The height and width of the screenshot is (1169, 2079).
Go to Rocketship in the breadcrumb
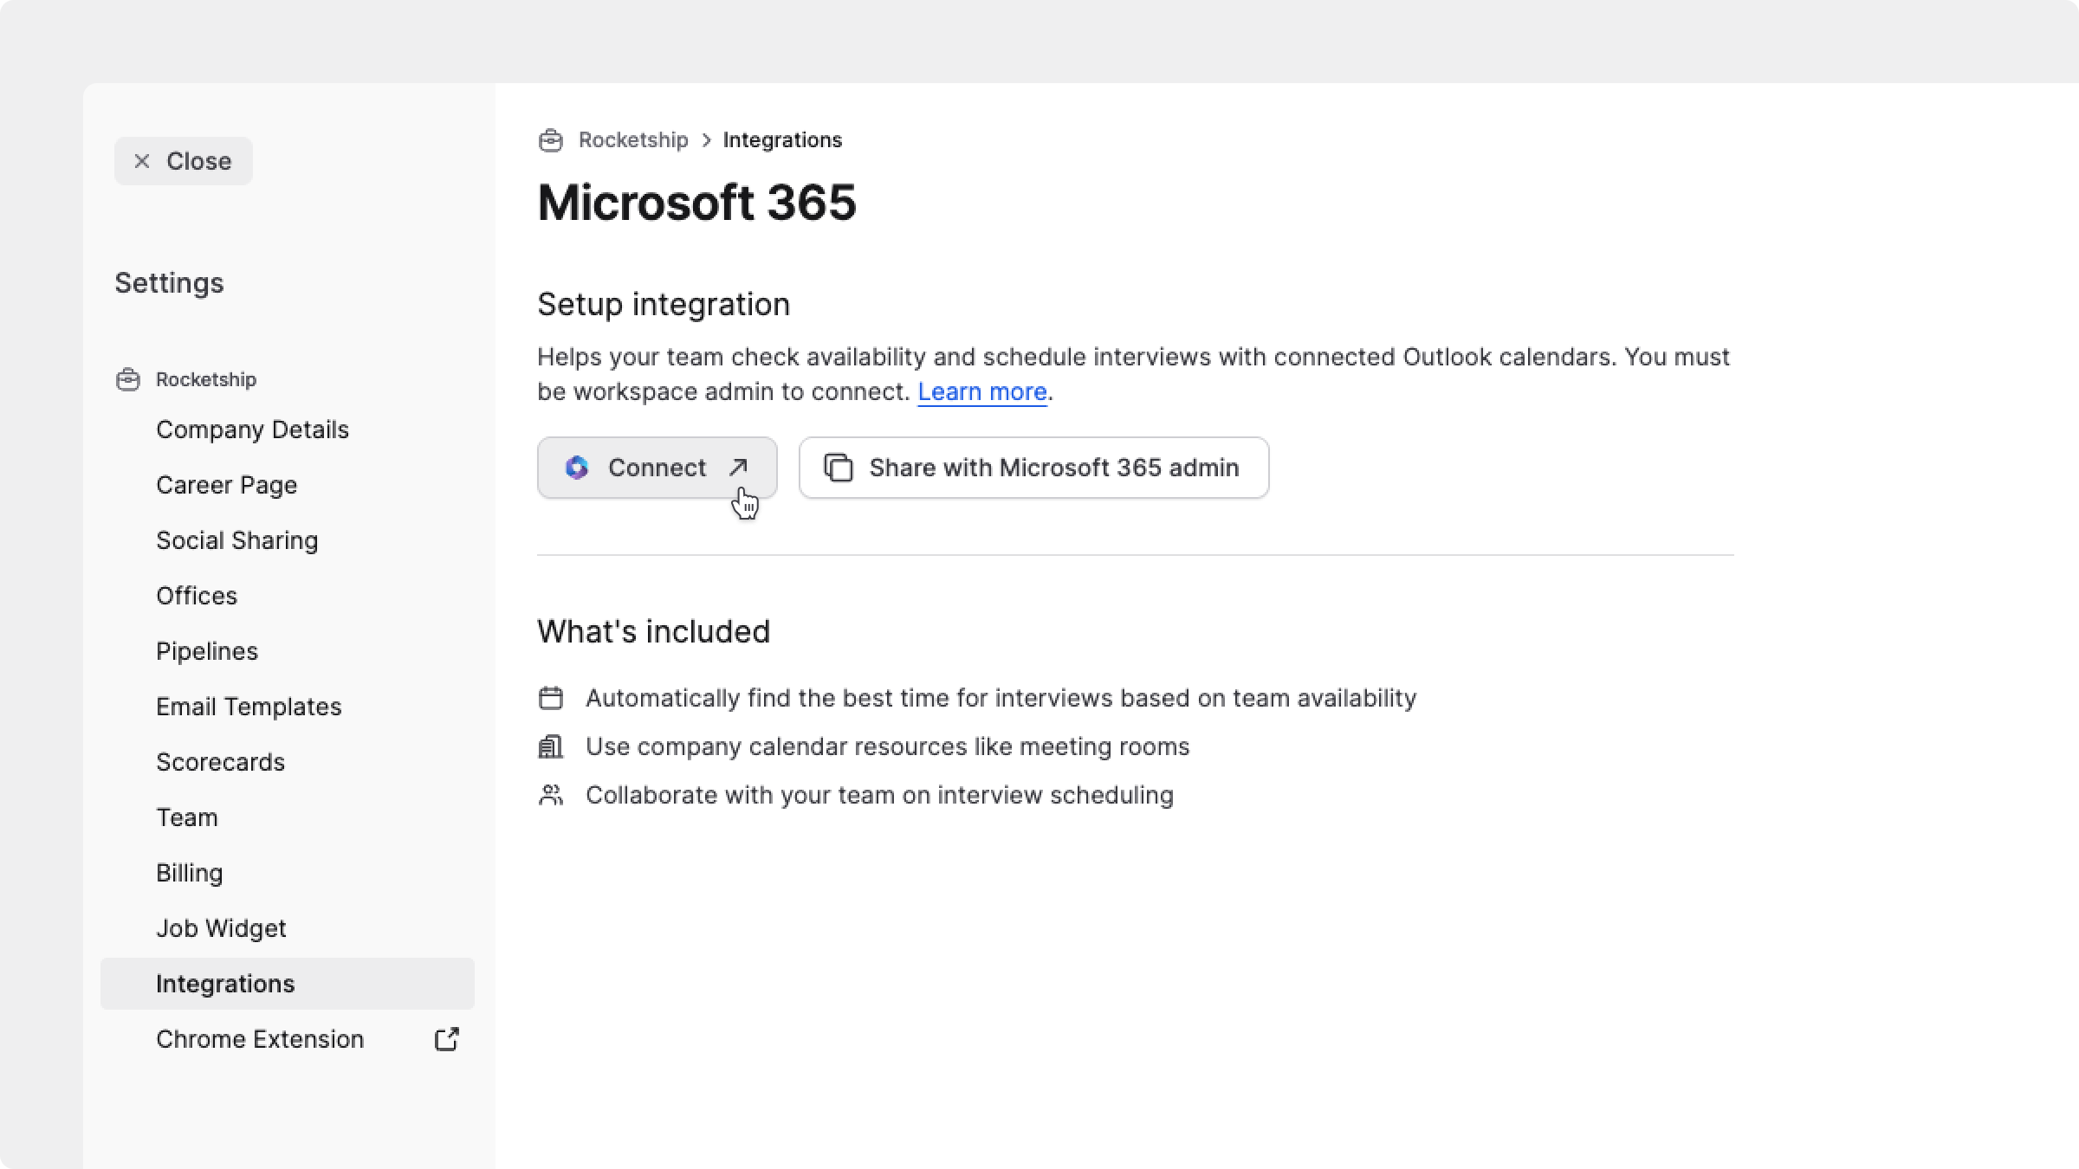[x=632, y=140]
